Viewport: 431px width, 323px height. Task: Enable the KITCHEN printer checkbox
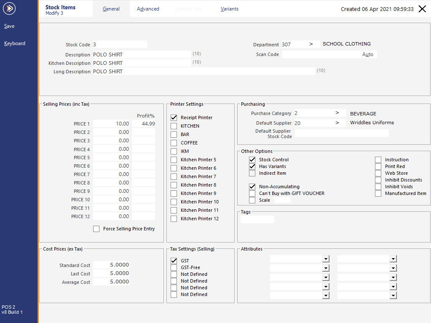(174, 126)
